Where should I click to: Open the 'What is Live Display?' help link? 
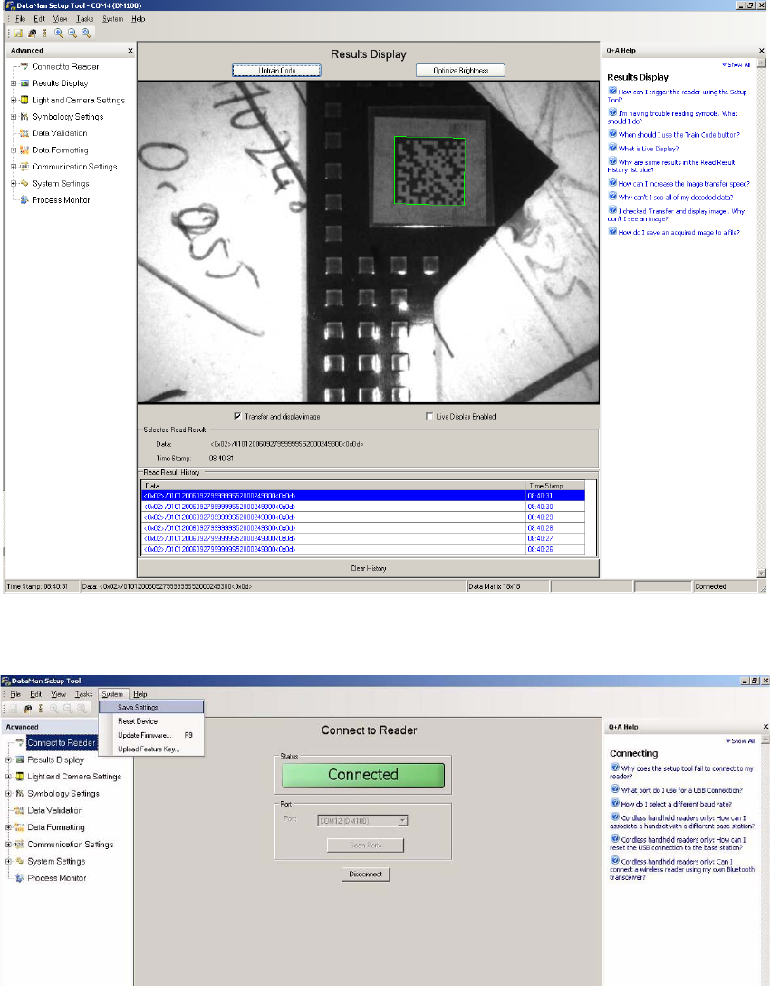click(648, 149)
